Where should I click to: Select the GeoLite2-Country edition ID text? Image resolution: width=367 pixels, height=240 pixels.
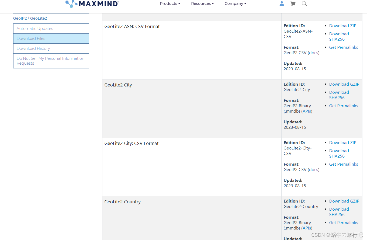pyautogui.click(x=301, y=207)
